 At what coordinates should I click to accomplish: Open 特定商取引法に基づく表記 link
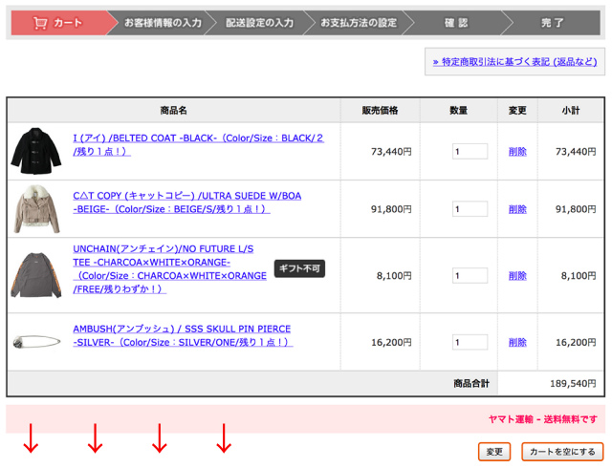tap(514, 62)
